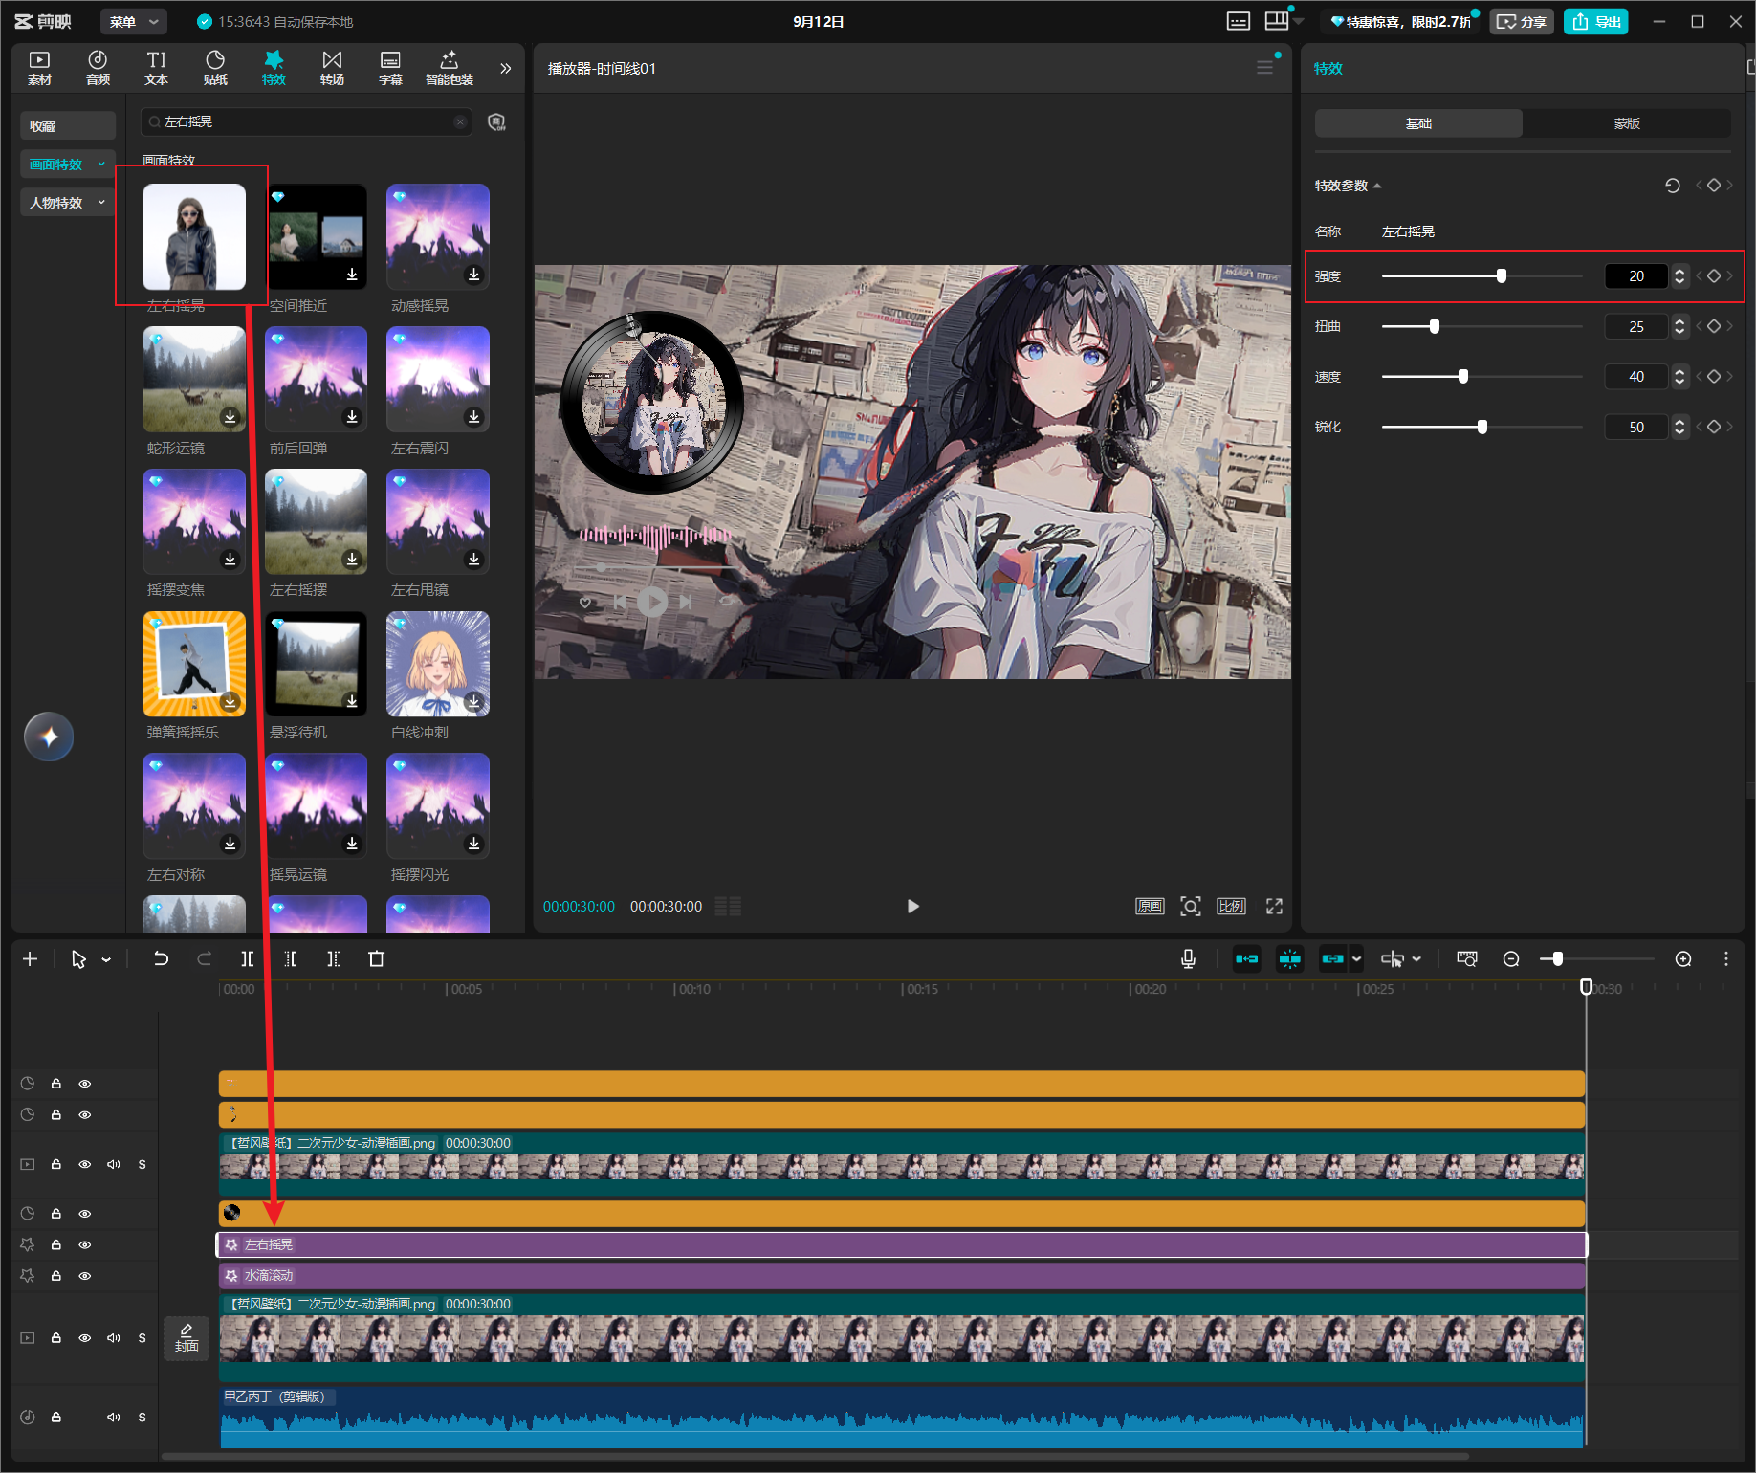This screenshot has width=1756, height=1473.
Task: Switch to the 文本 tab
Action: [156, 68]
